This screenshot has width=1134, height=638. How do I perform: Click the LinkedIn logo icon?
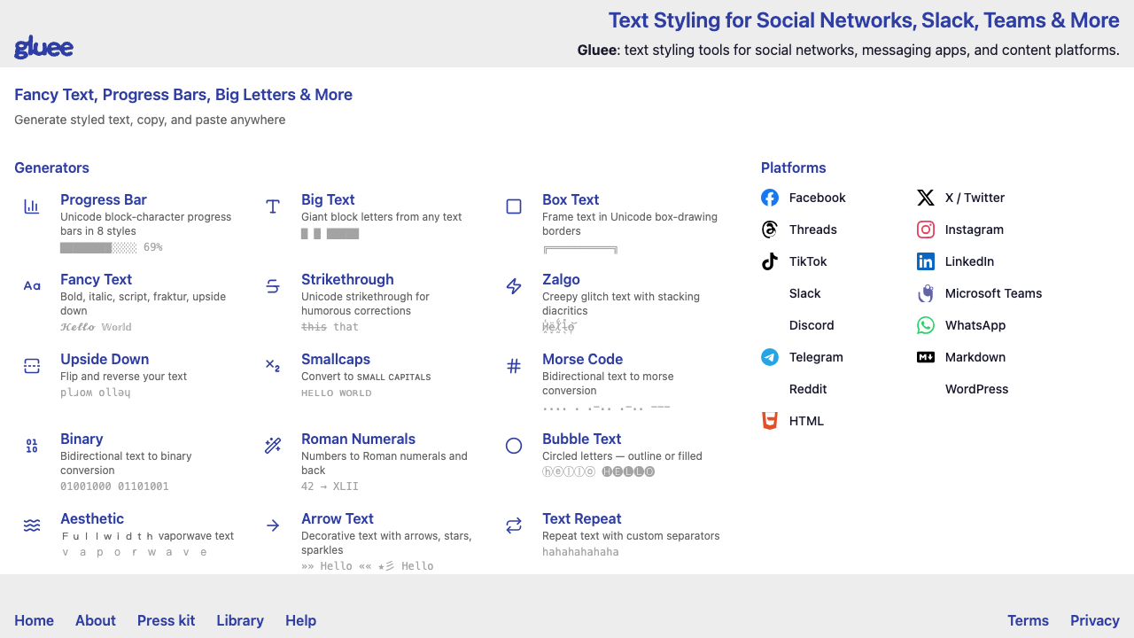click(x=926, y=261)
